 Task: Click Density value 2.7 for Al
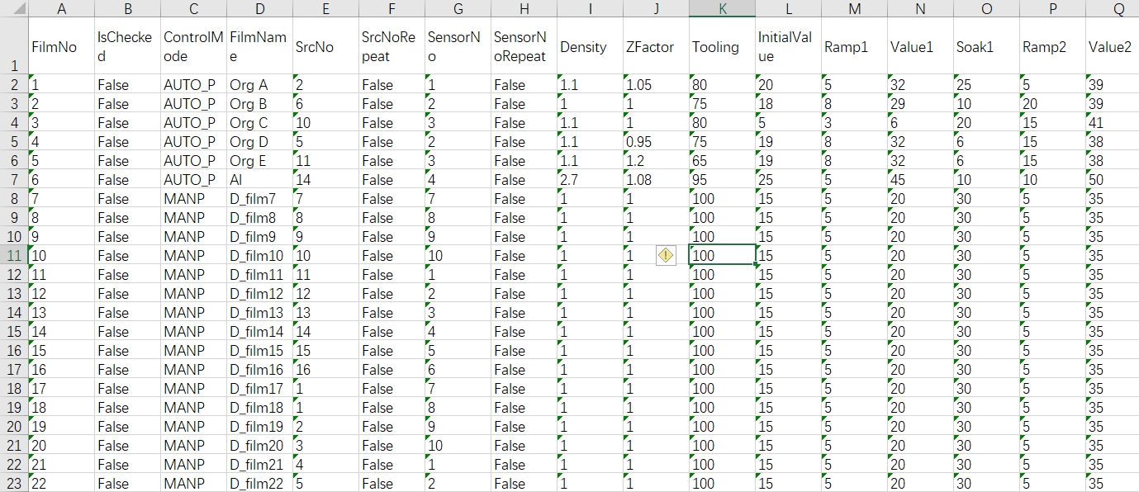coord(590,180)
